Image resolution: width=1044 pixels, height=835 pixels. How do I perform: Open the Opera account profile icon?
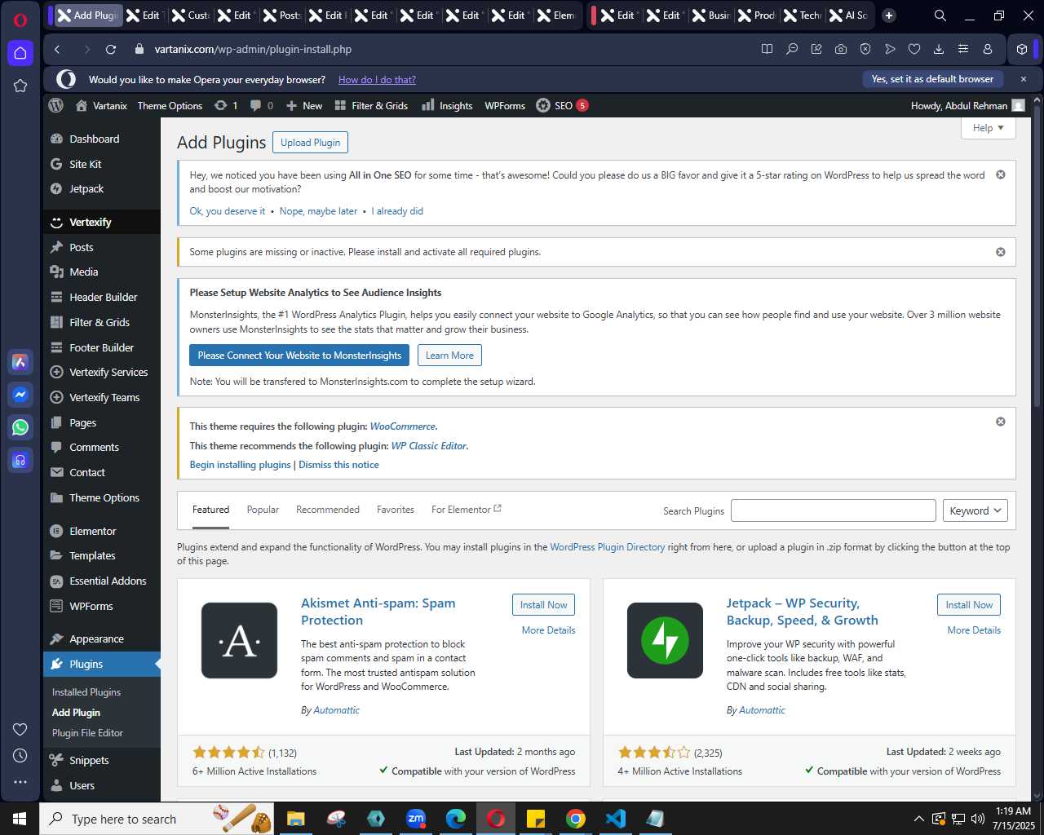[x=988, y=49]
